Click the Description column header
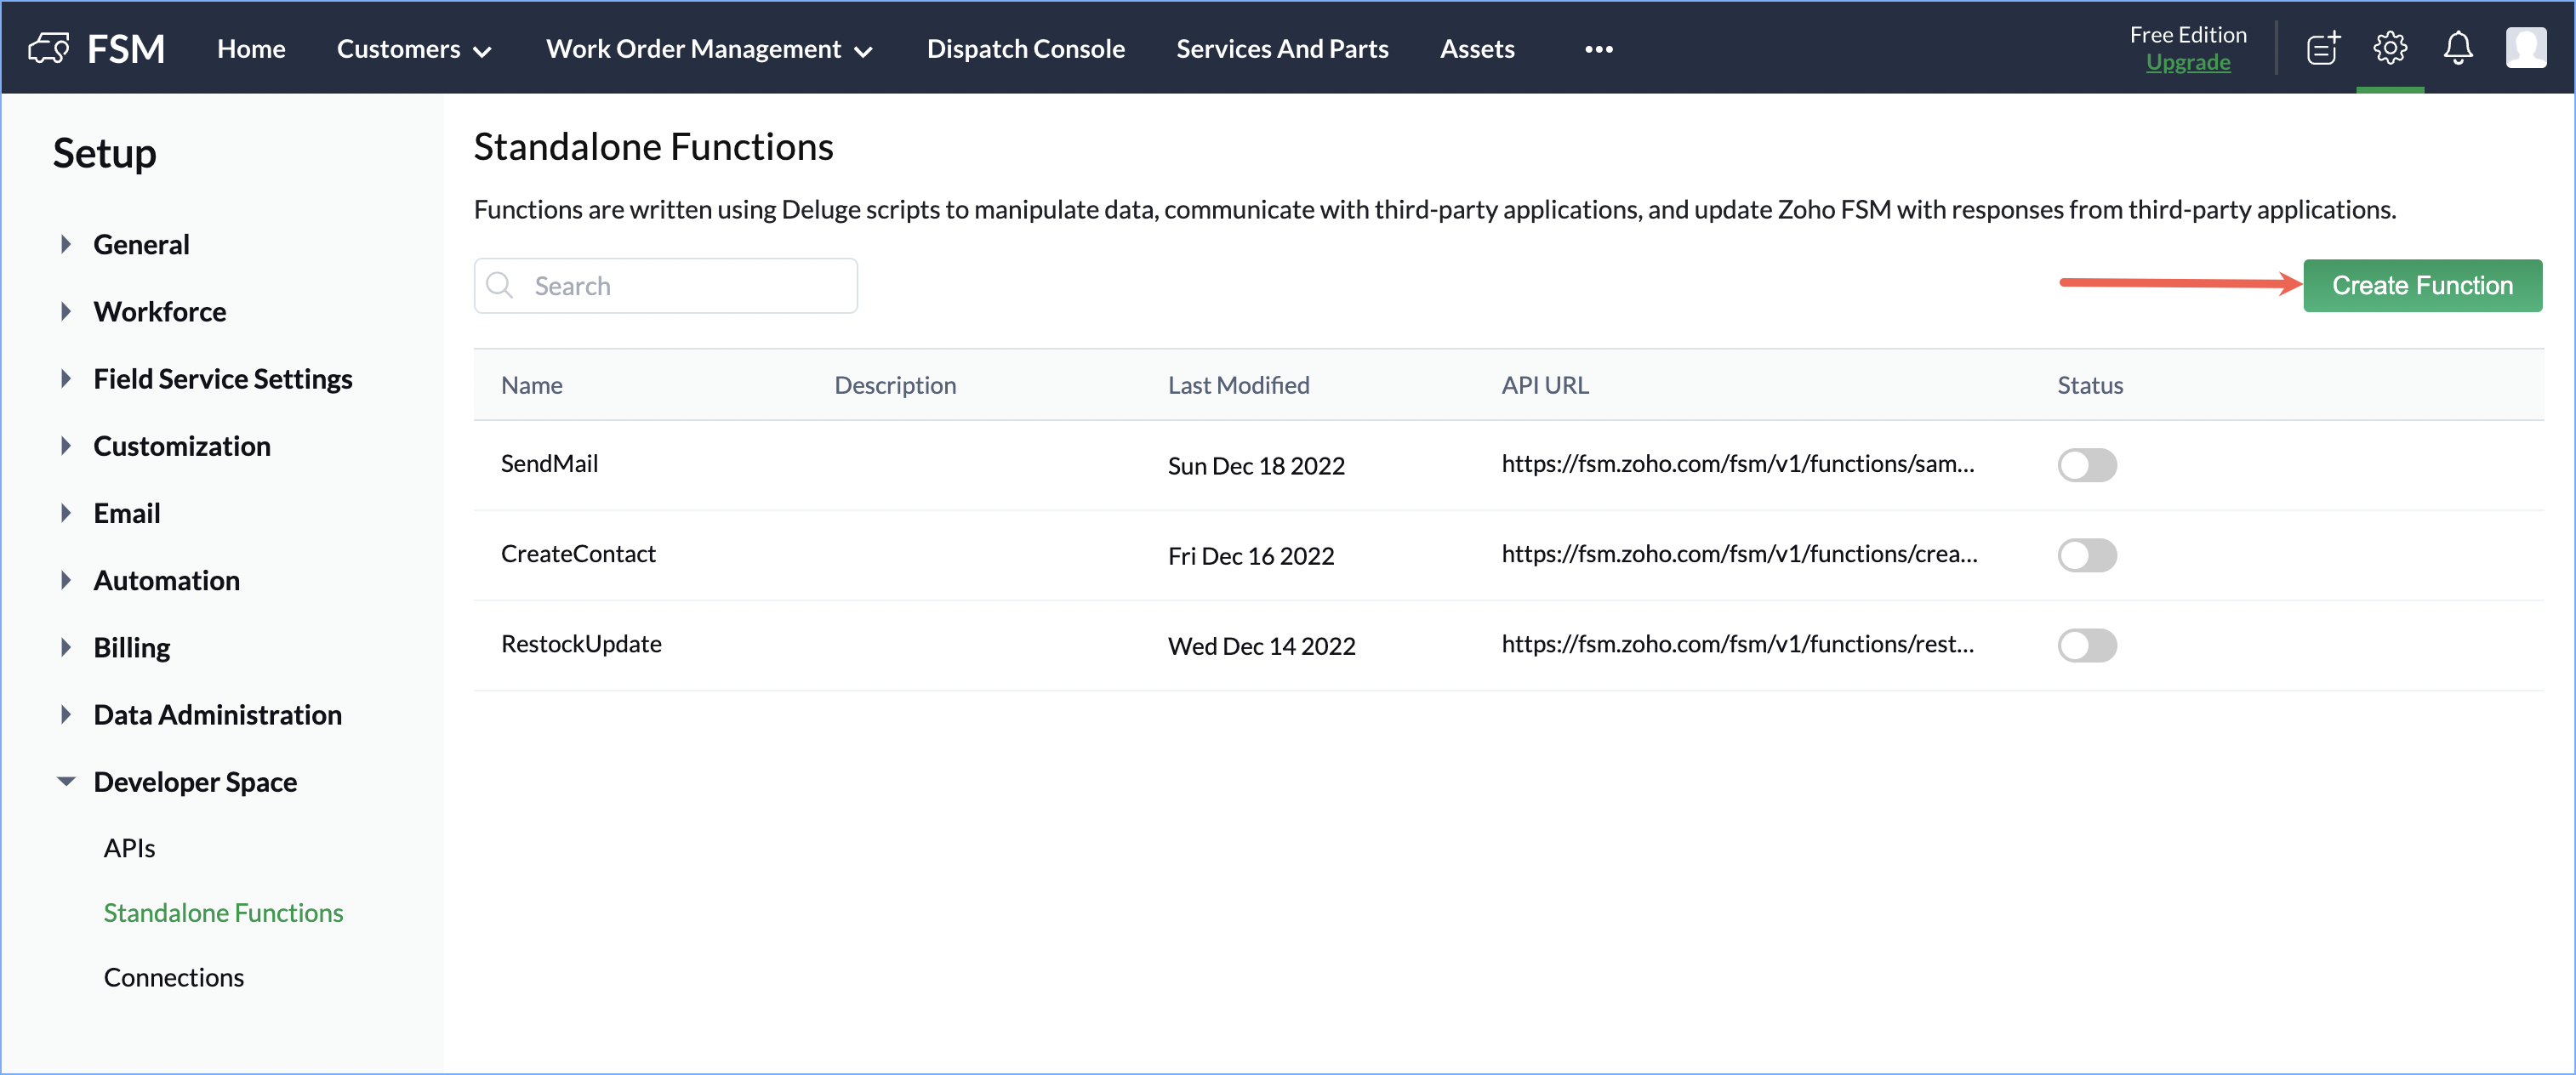 pos(895,385)
